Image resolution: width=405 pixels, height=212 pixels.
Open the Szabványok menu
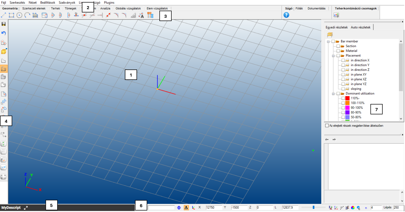tap(67, 3)
